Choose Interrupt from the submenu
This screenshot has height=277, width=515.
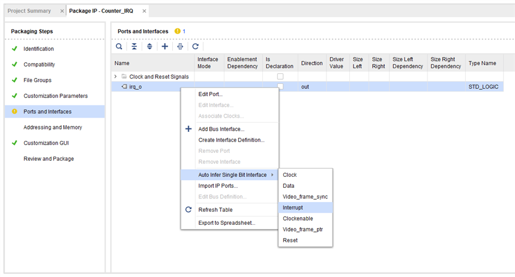click(x=293, y=207)
